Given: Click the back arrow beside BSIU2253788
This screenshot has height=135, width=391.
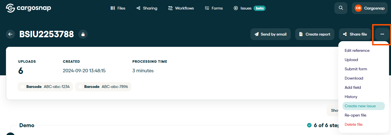Looking at the screenshot, I should pos(10,34).
